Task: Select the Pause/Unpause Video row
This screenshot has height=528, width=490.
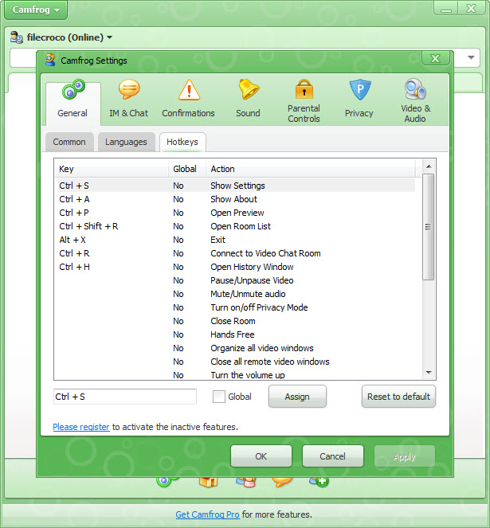Action: click(235, 280)
